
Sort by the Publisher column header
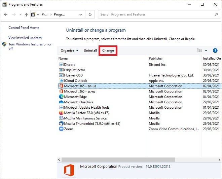(x=156, y=58)
